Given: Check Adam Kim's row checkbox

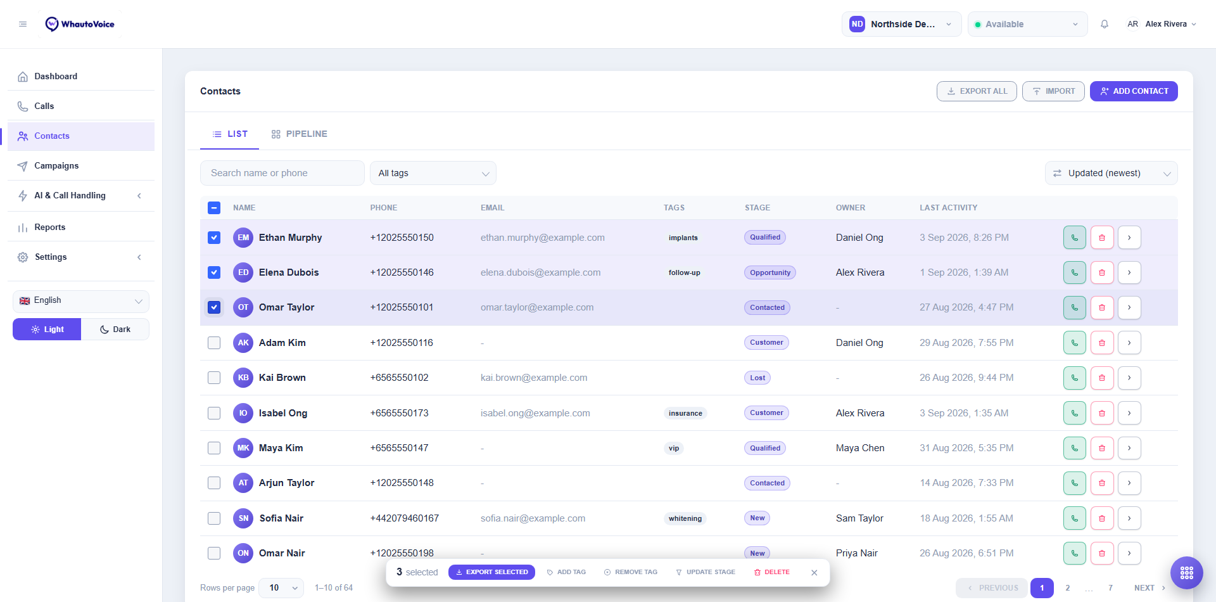Looking at the screenshot, I should 214,343.
